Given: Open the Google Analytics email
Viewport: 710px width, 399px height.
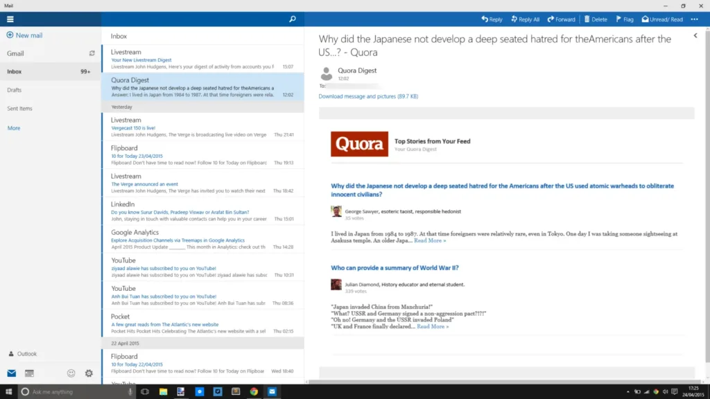Looking at the screenshot, I should click(x=203, y=239).
